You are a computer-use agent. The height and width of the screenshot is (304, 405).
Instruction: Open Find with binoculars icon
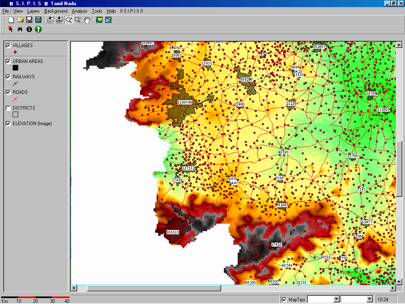click(x=20, y=29)
